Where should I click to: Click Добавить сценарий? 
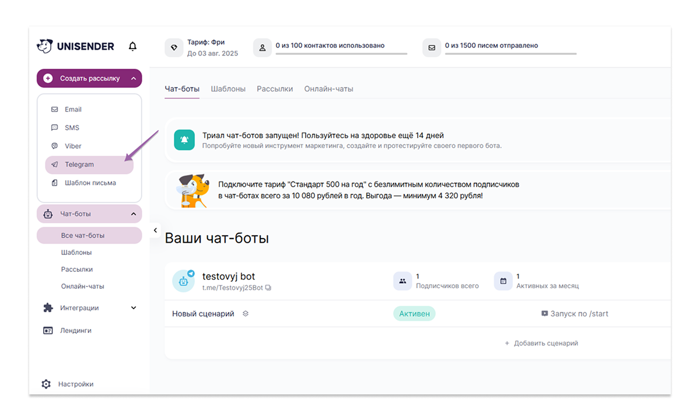[x=541, y=344]
